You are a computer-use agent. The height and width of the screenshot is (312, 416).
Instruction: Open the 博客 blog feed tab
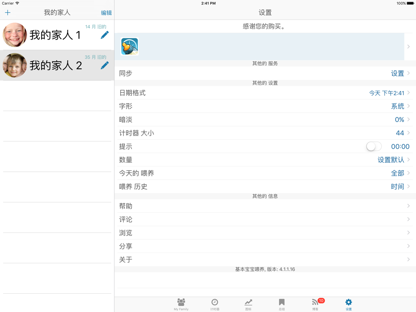(x=315, y=304)
